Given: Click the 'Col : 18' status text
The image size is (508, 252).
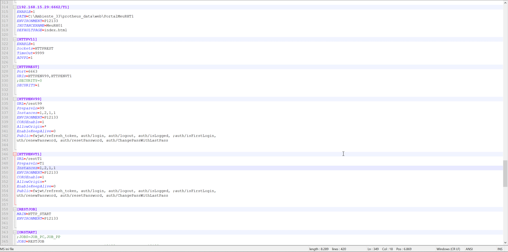Looking at the screenshot, I should point(387,249).
